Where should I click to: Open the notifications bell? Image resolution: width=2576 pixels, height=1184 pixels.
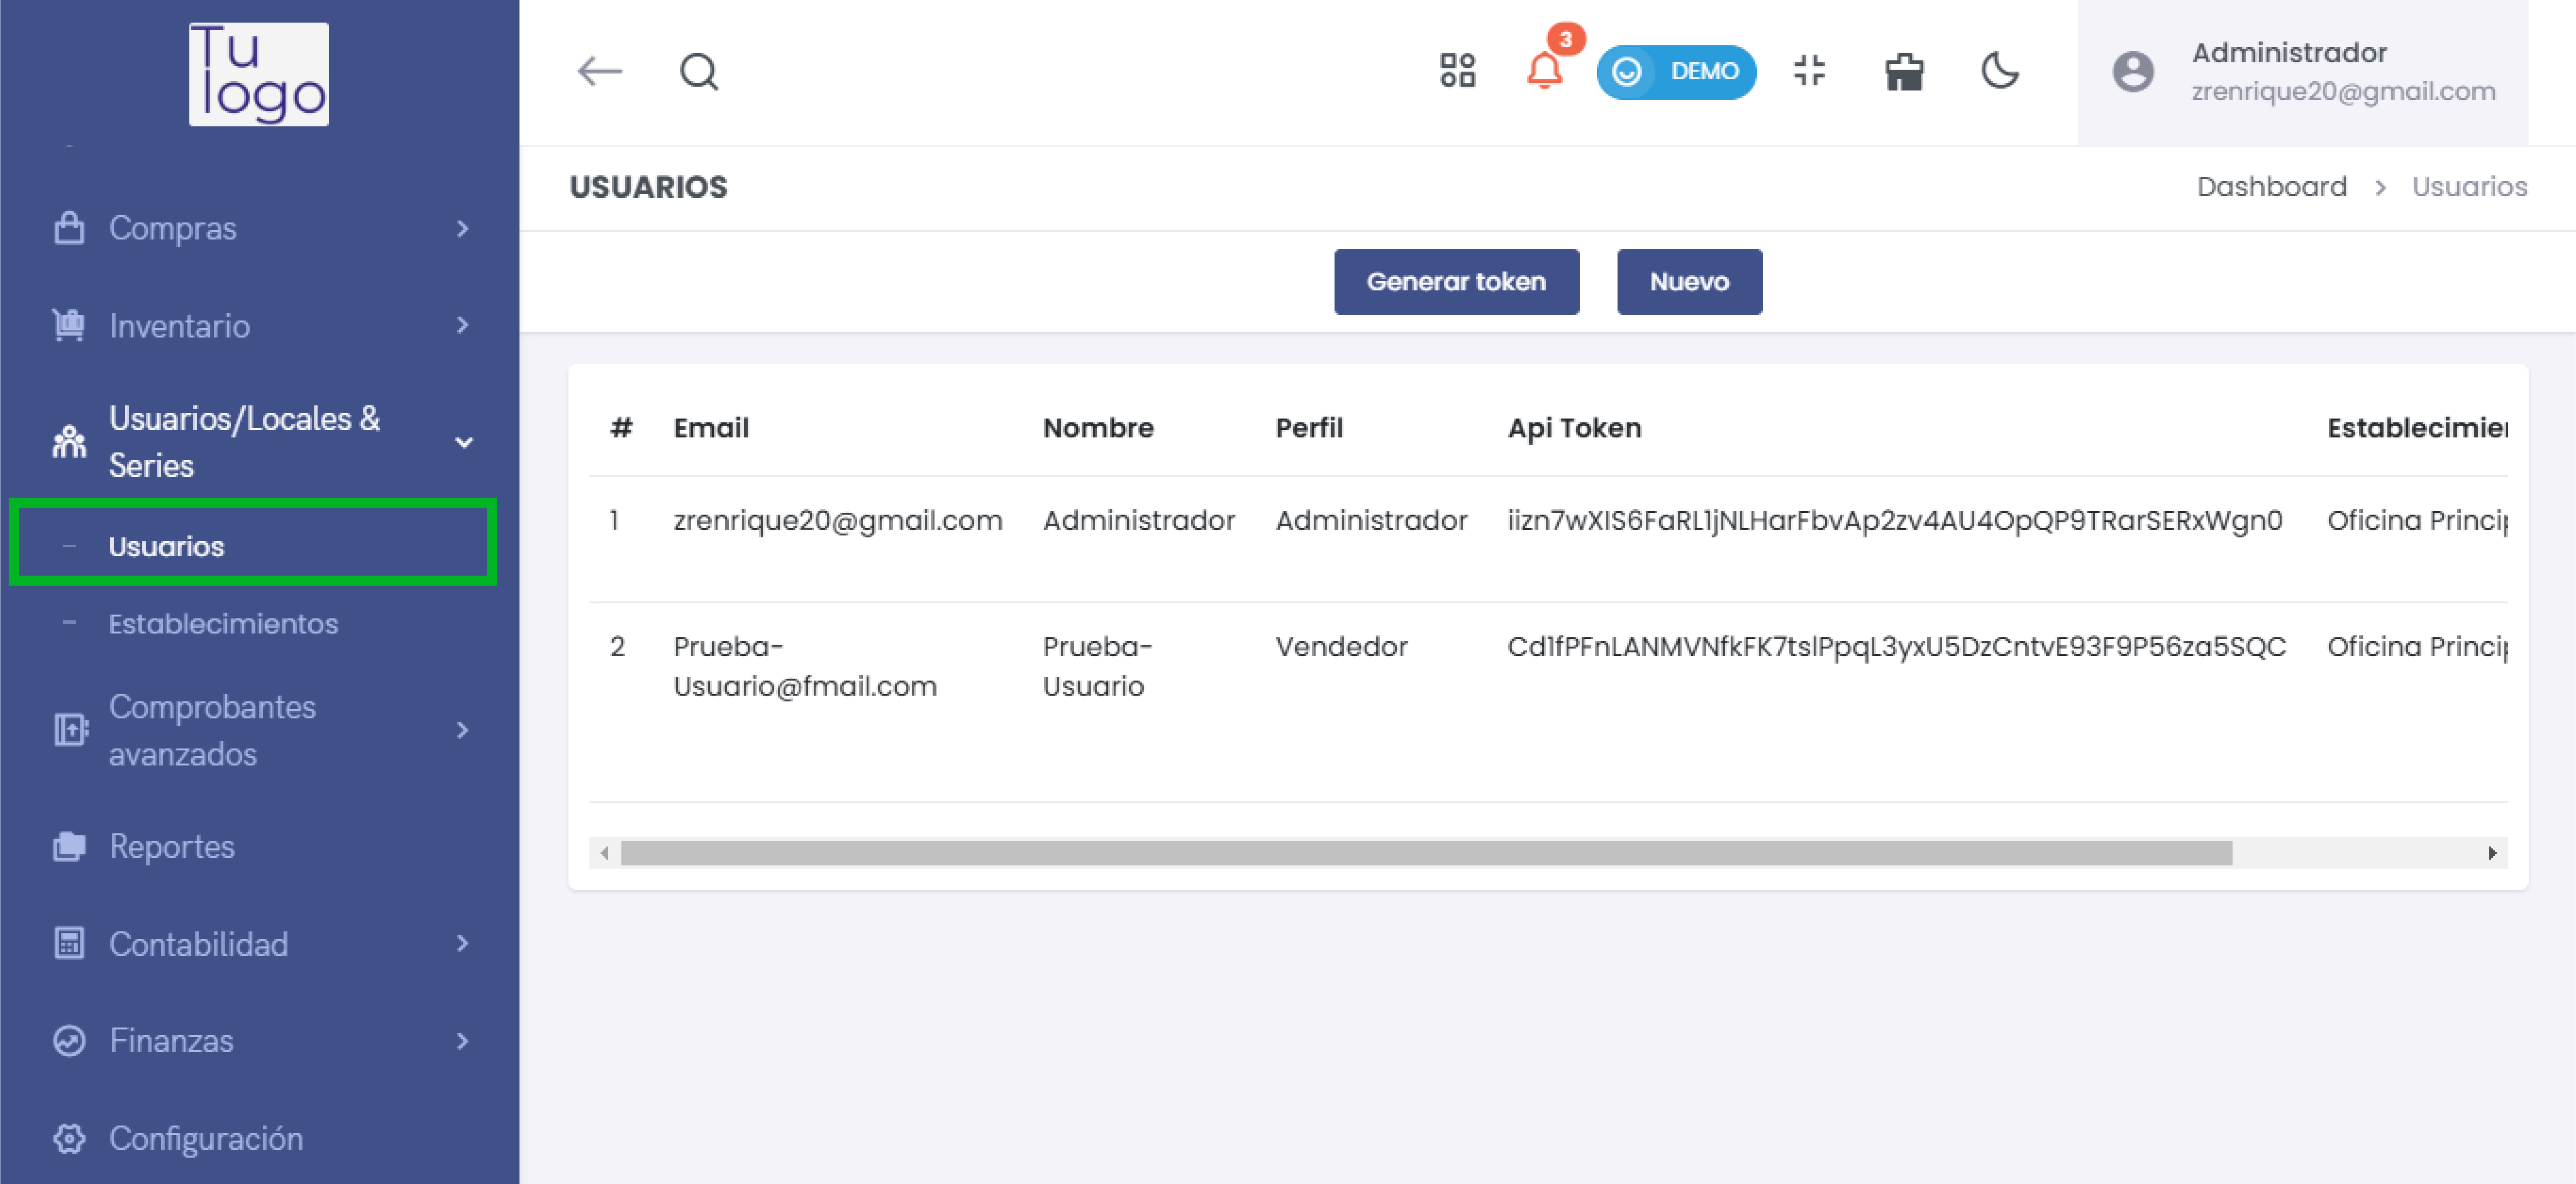(1544, 71)
